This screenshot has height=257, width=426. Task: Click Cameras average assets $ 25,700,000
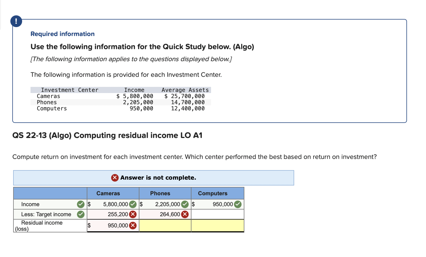pos(184,96)
